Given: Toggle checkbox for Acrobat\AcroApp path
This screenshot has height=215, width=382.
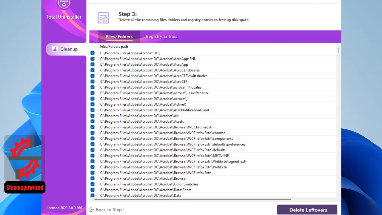Looking at the screenshot, I should pyautogui.click(x=93, y=64).
